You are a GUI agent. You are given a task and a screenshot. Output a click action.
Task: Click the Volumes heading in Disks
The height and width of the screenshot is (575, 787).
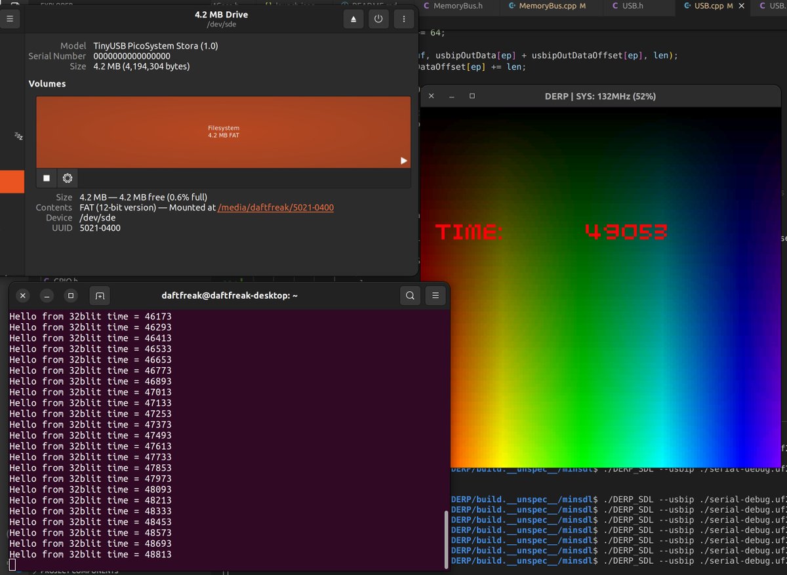47,84
